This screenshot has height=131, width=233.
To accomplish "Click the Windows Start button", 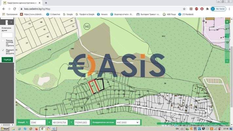I will point(5,129).
